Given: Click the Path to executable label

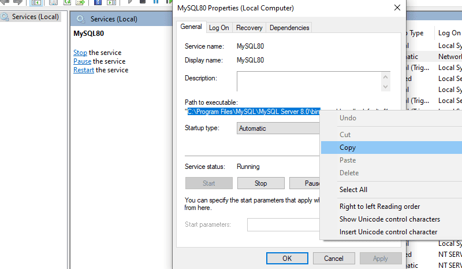Looking at the screenshot, I should [211, 102].
